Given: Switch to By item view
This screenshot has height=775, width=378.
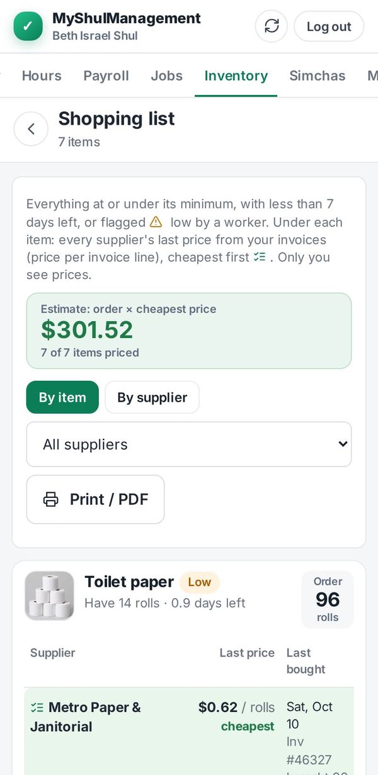Looking at the screenshot, I should [x=62, y=397].
